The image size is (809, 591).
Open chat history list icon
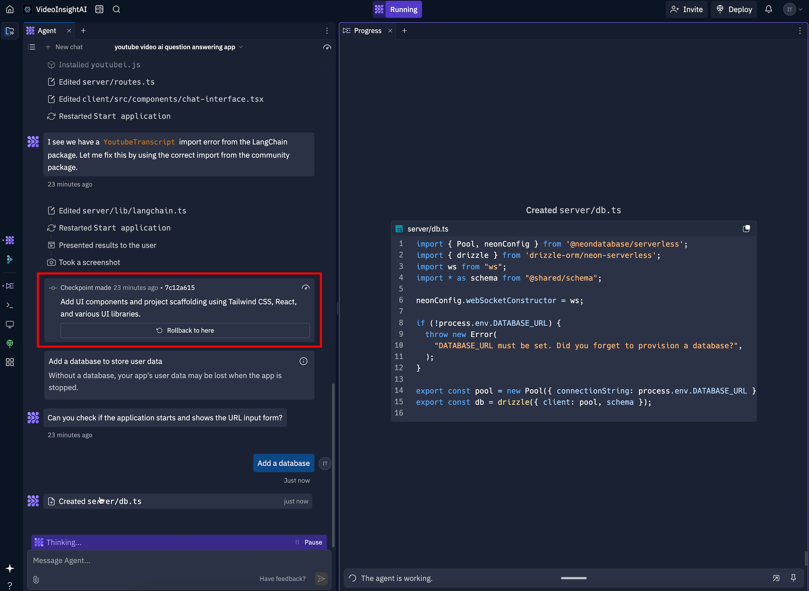31,47
